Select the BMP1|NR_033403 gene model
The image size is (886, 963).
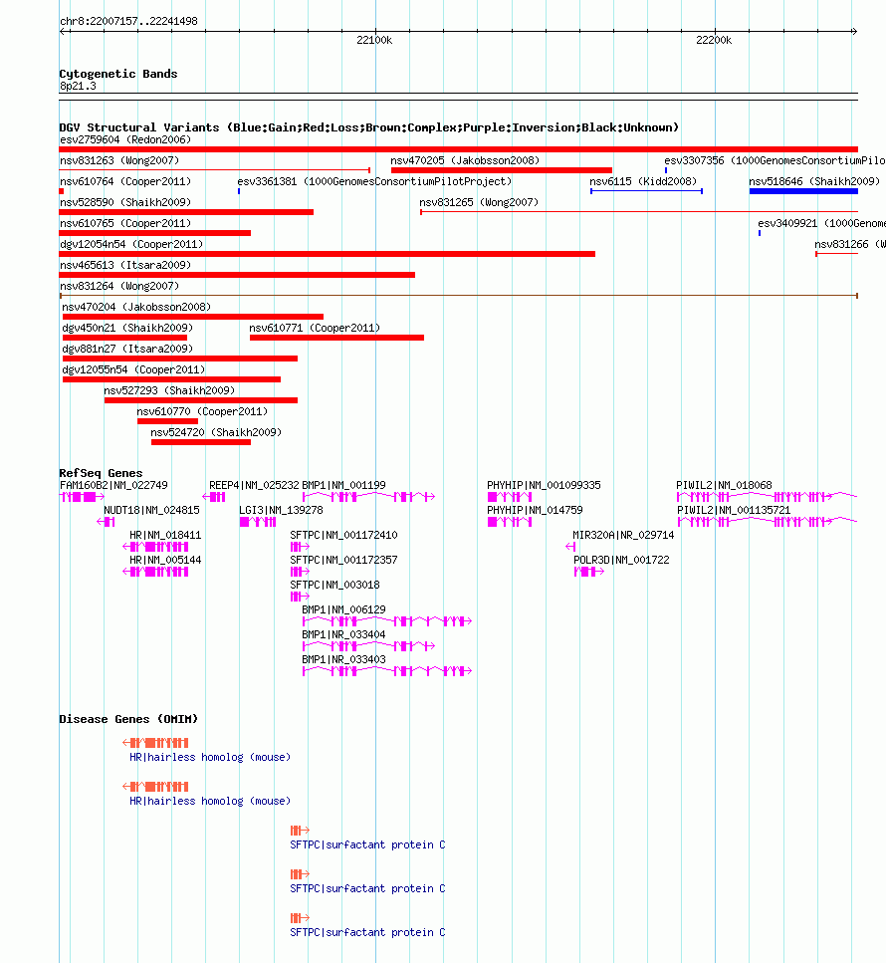[x=387, y=671]
